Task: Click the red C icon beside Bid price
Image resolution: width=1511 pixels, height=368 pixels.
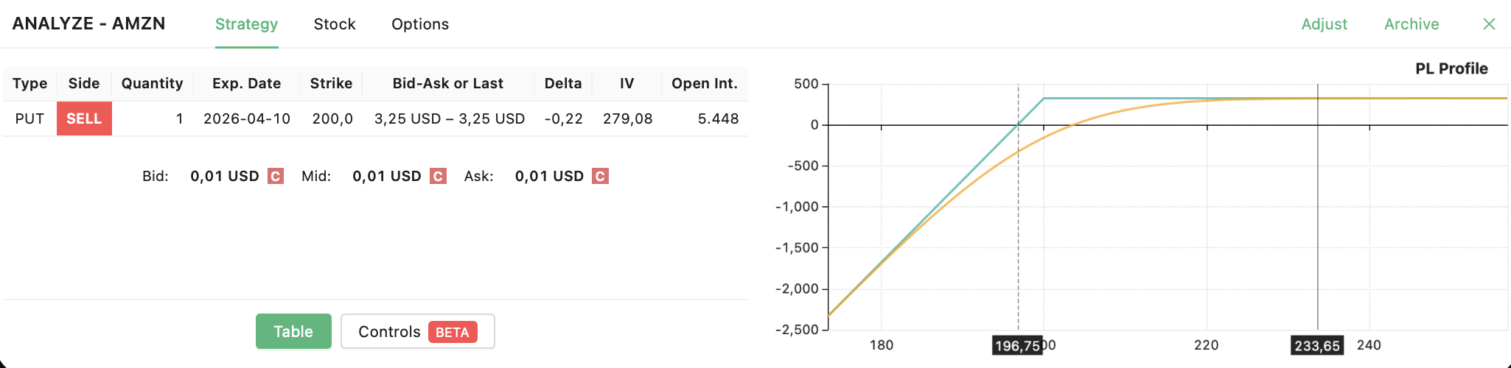Action: pyautogui.click(x=276, y=177)
